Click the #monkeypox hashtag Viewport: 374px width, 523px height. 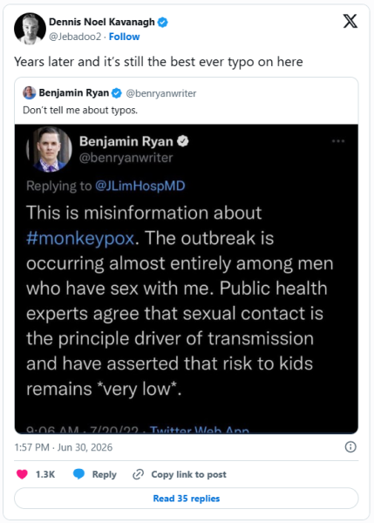(x=80, y=238)
